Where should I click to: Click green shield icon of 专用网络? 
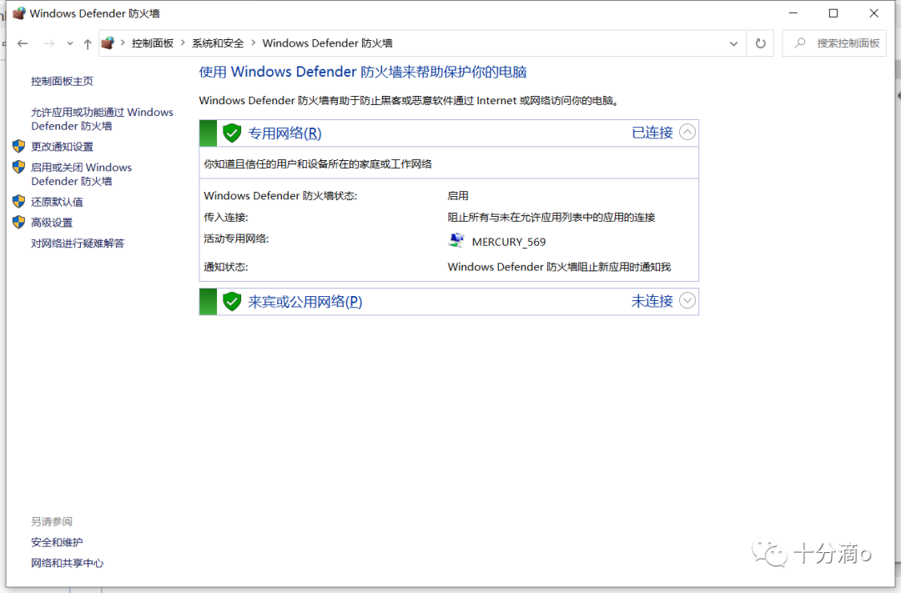(x=232, y=133)
